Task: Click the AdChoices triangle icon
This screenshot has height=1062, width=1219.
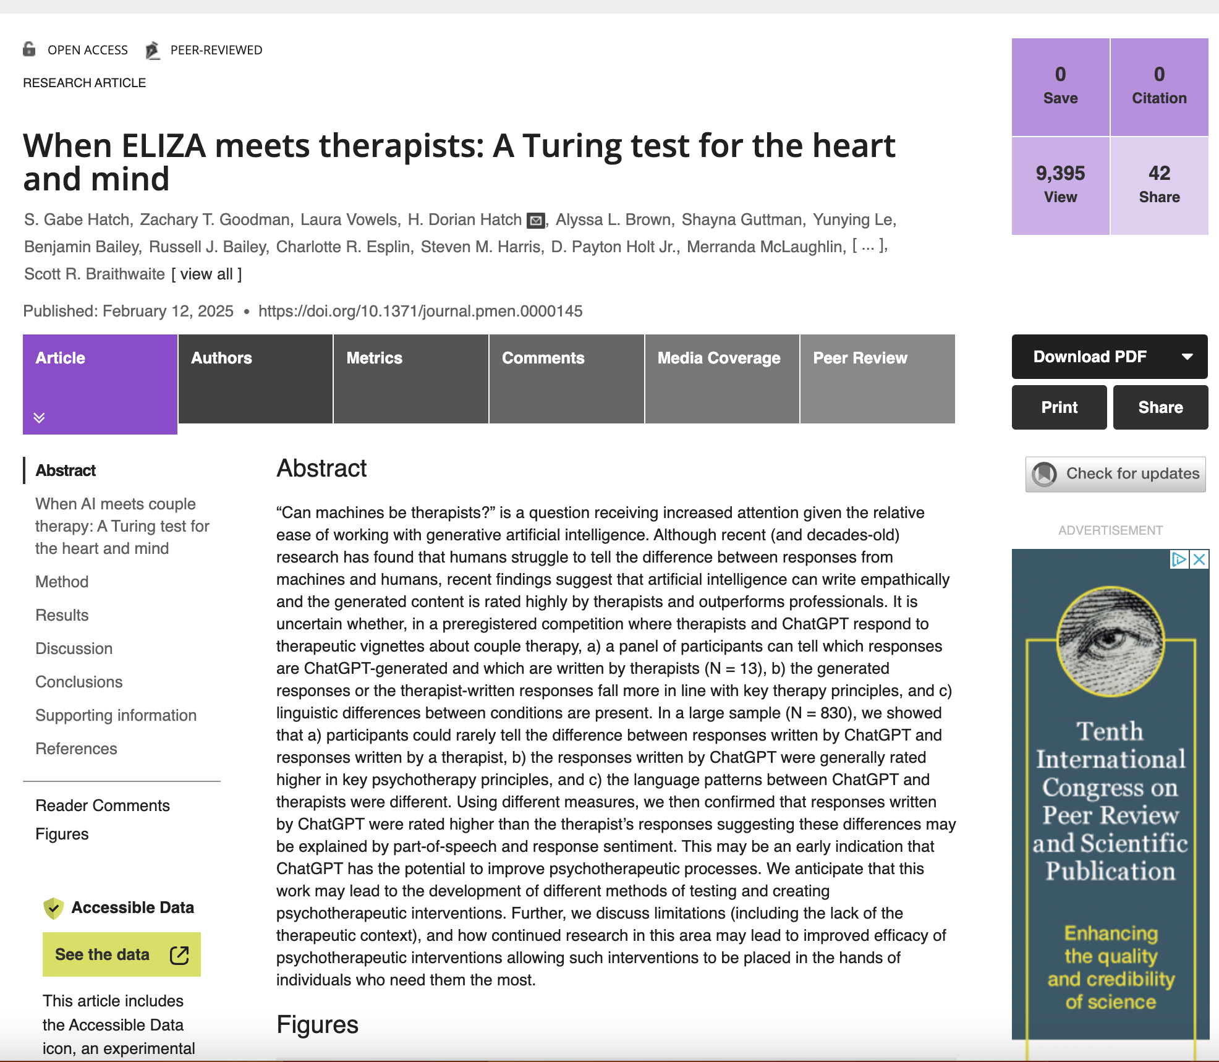Action: (1179, 559)
